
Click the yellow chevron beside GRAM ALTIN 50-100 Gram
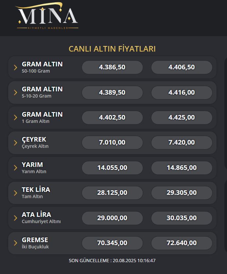coord(15,67)
